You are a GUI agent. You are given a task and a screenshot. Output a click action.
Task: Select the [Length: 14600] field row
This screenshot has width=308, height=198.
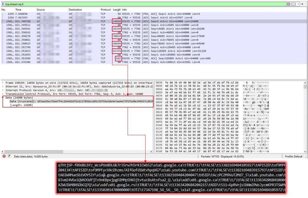tap(21, 105)
